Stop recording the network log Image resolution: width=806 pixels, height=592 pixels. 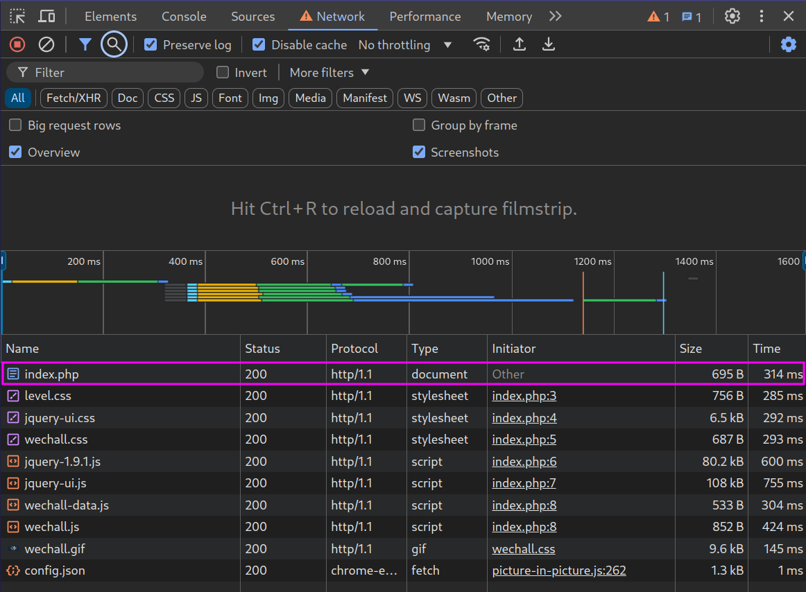17,44
